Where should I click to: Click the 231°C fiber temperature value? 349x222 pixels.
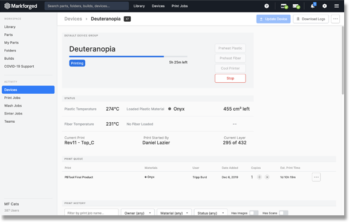[113, 124]
